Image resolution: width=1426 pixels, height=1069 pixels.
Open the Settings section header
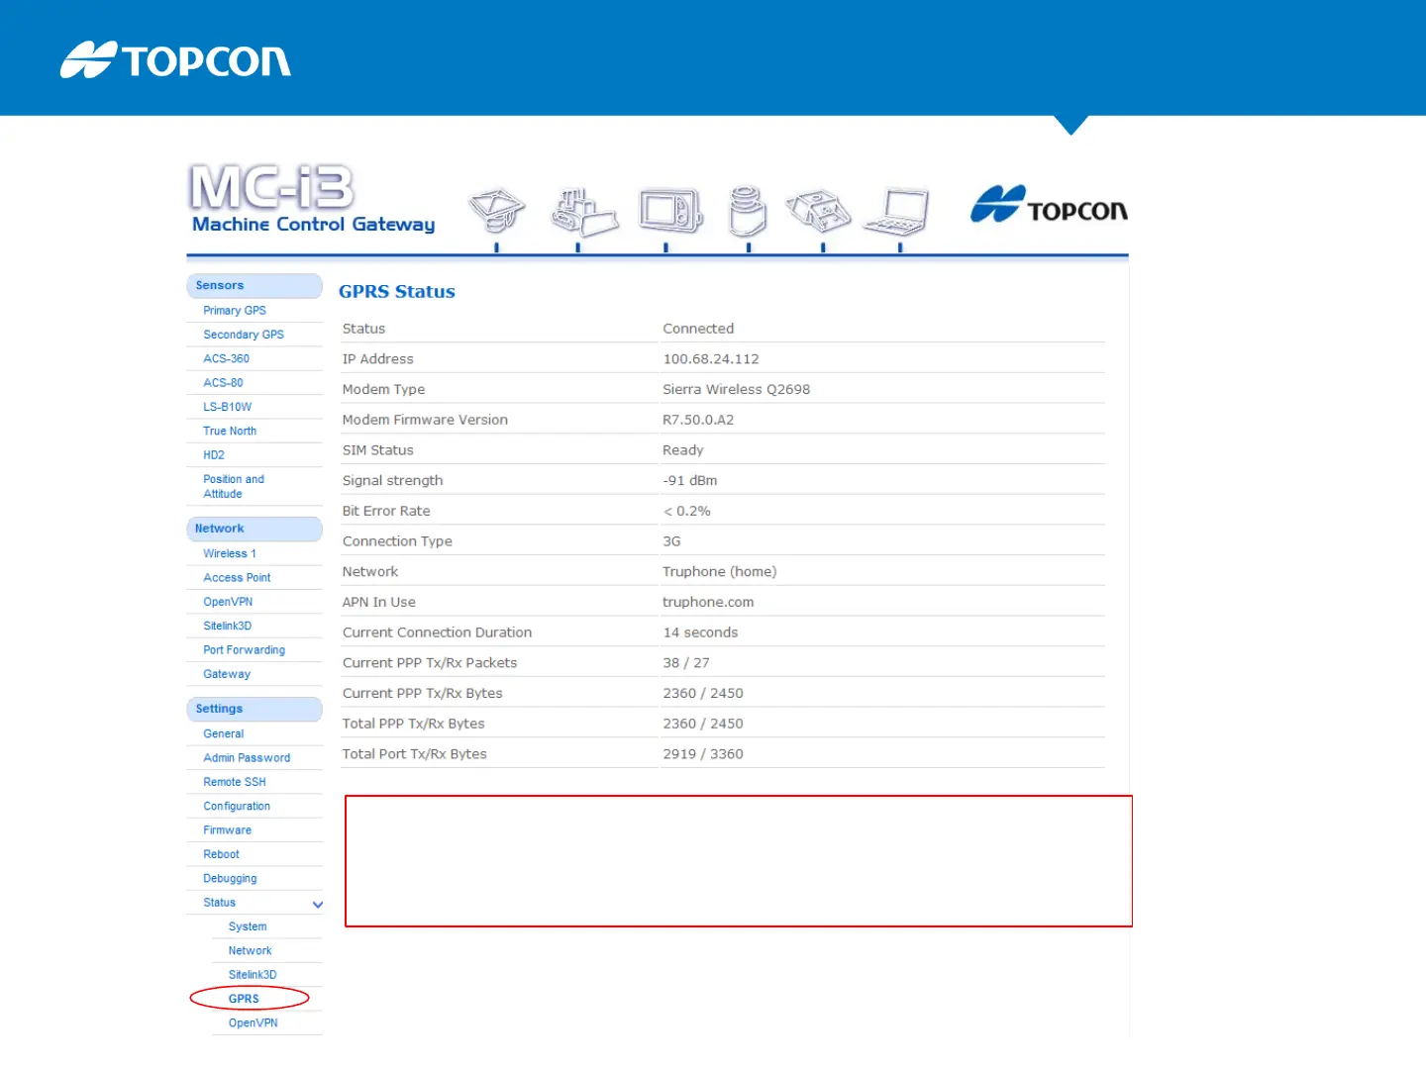[255, 709]
